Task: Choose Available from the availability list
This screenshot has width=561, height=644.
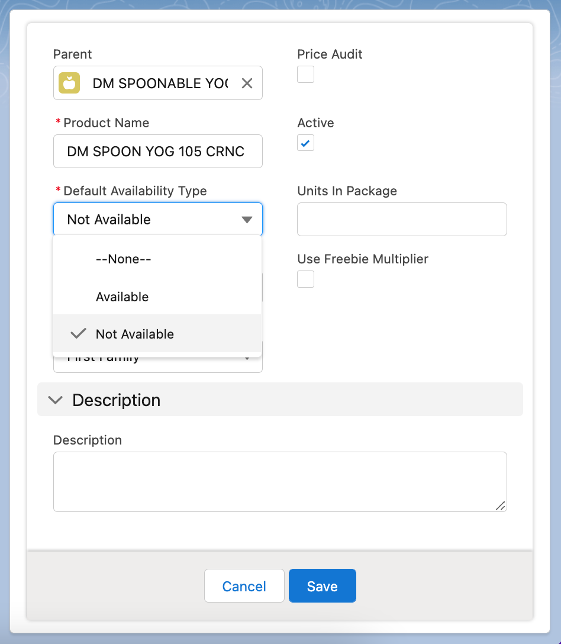Action: click(122, 297)
